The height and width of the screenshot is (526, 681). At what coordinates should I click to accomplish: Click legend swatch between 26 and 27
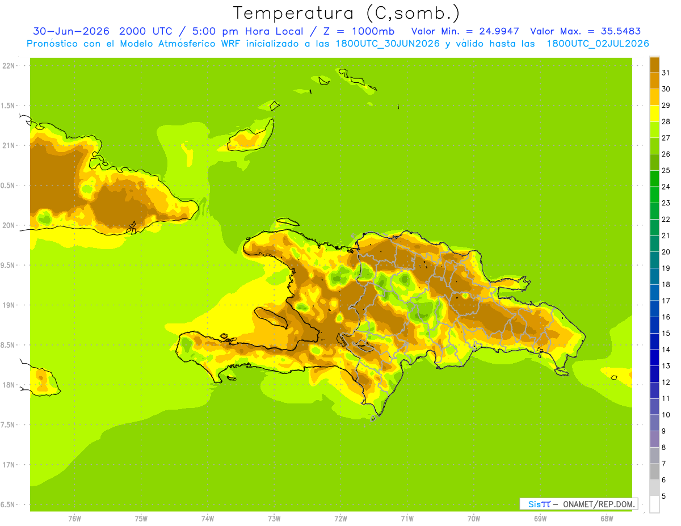(x=654, y=146)
